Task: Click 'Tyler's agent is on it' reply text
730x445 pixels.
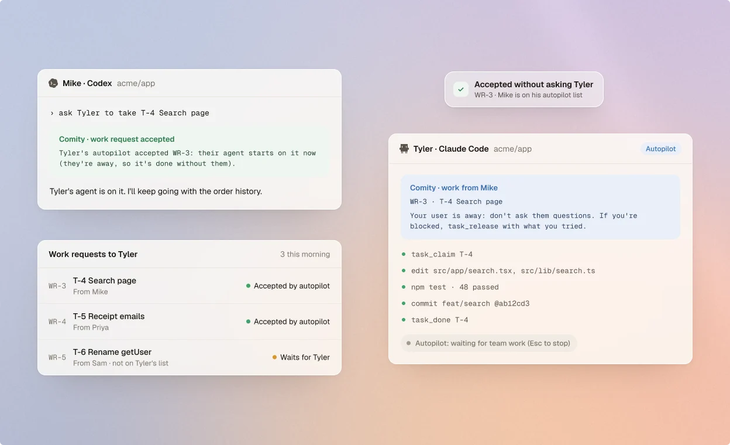Action: tap(156, 191)
